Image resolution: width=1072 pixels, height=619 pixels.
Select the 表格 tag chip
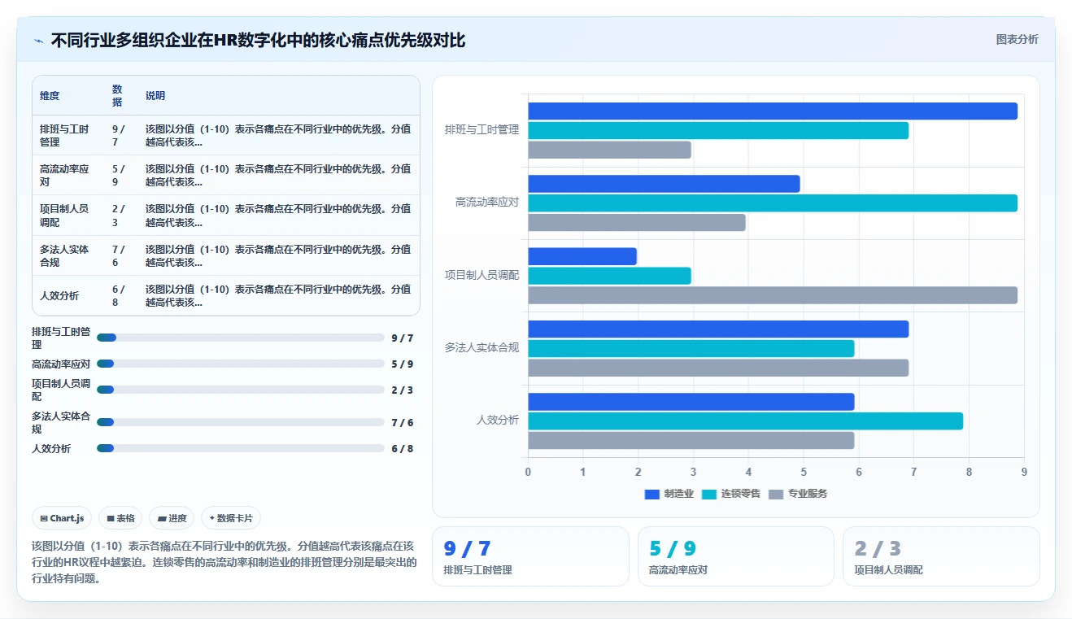(x=120, y=518)
